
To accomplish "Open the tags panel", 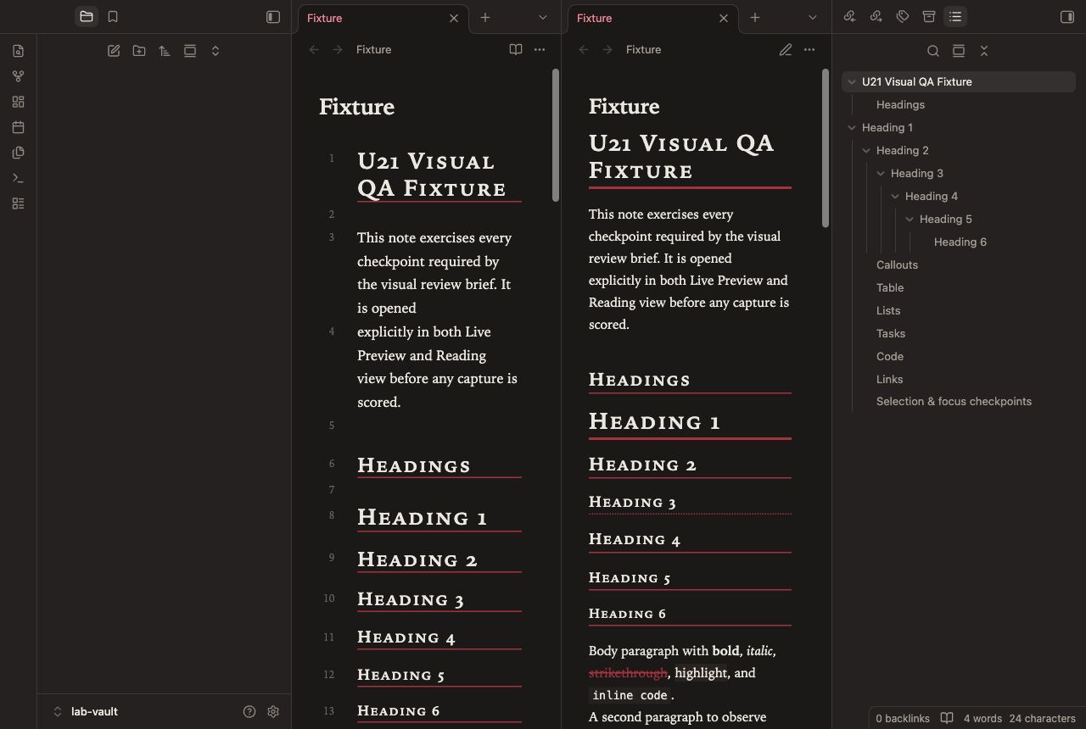I will tap(903, 17).
